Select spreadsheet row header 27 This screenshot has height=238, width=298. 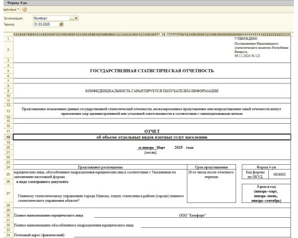pos(8,193)
